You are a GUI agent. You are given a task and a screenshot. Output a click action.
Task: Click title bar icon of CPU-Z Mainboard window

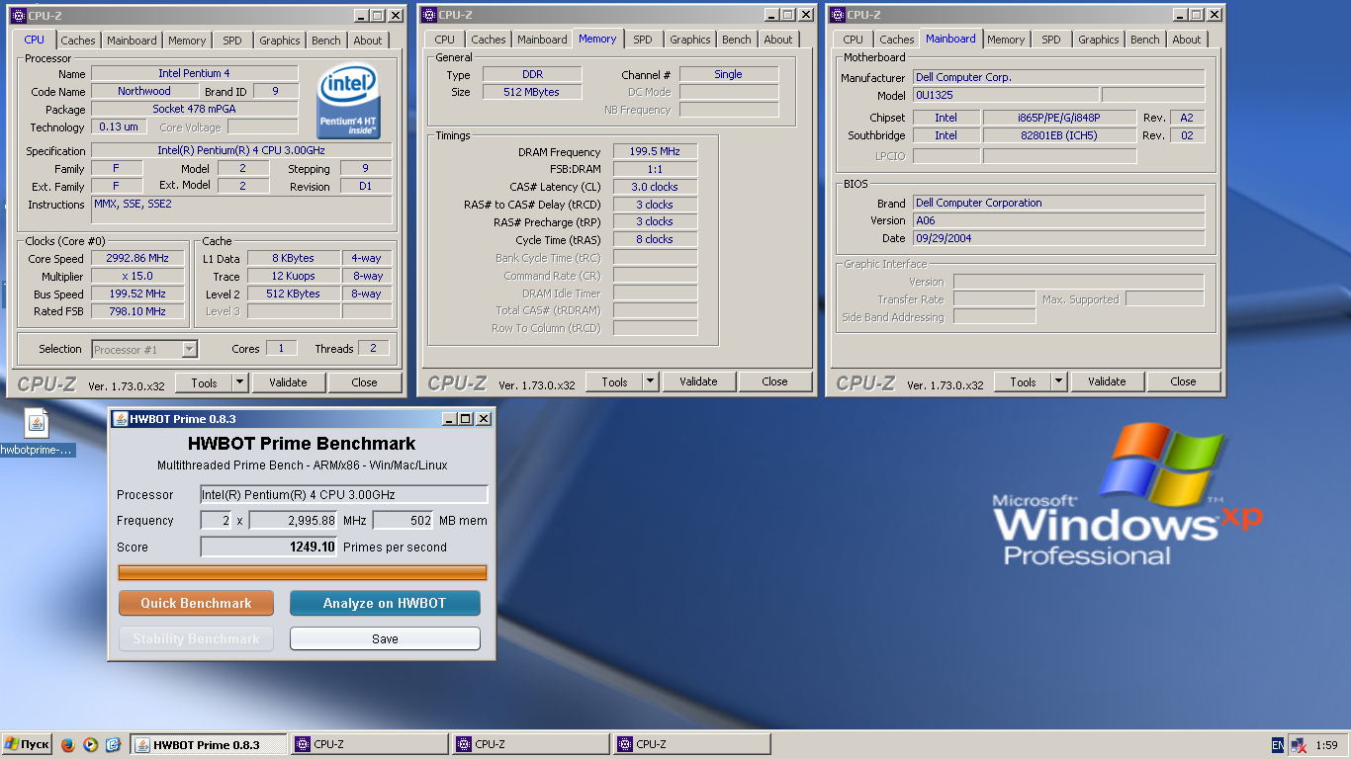coord(839,15)
